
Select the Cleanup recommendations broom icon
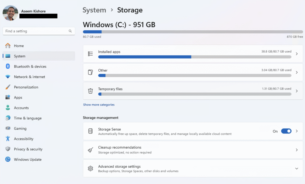(x=91, y=150)
